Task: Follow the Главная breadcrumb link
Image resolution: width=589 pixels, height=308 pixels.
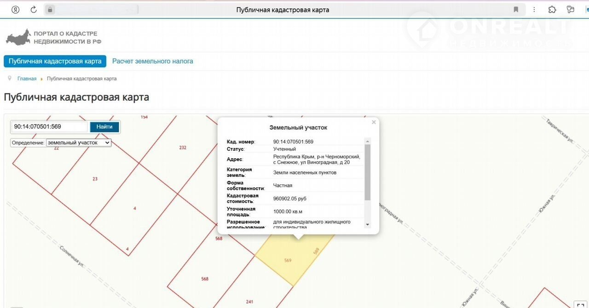Action: [27, 79]
